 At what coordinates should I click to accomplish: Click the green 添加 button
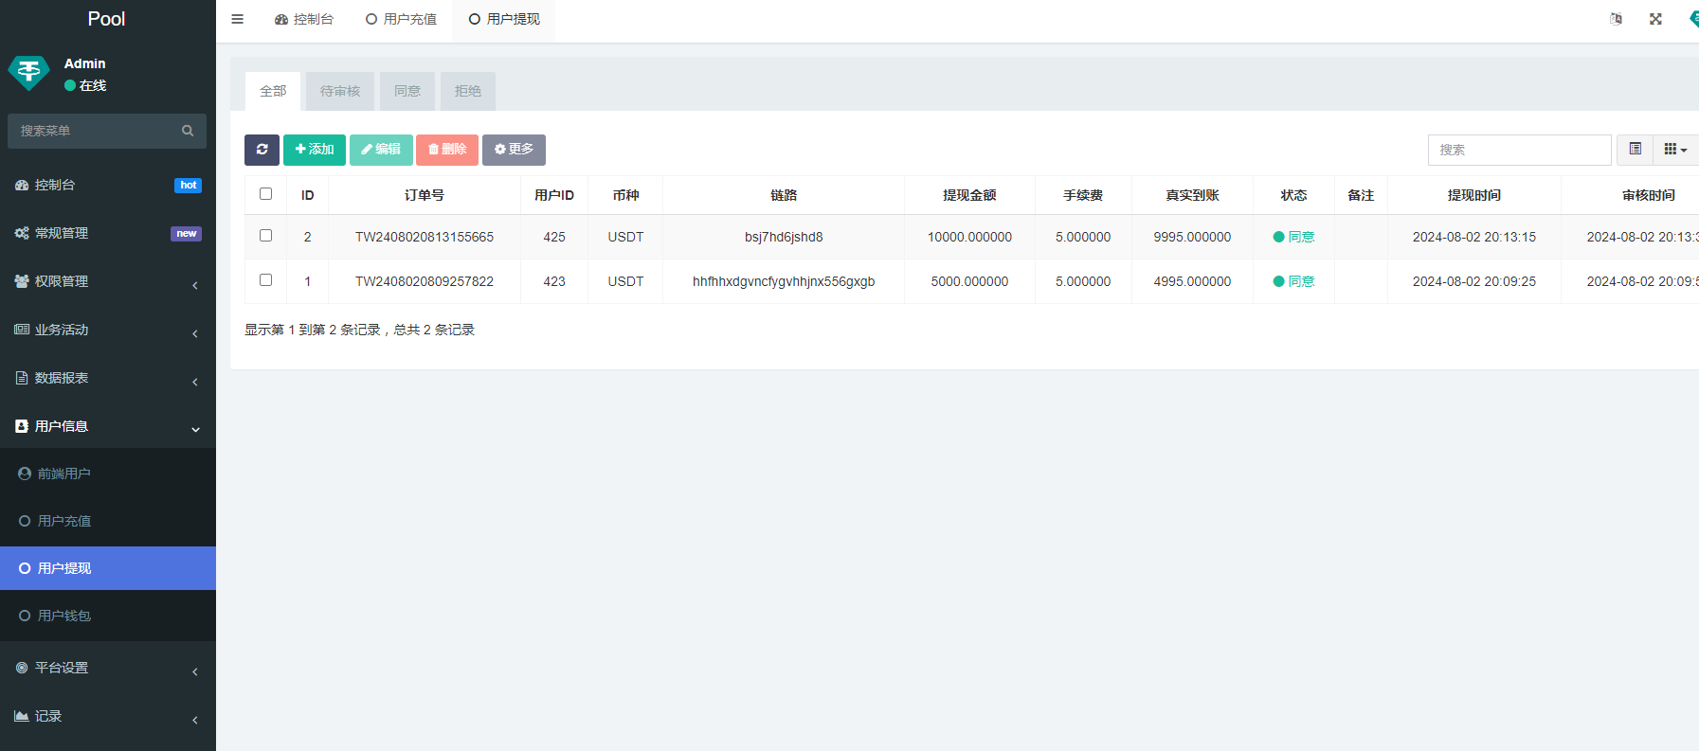pos(315,150)
